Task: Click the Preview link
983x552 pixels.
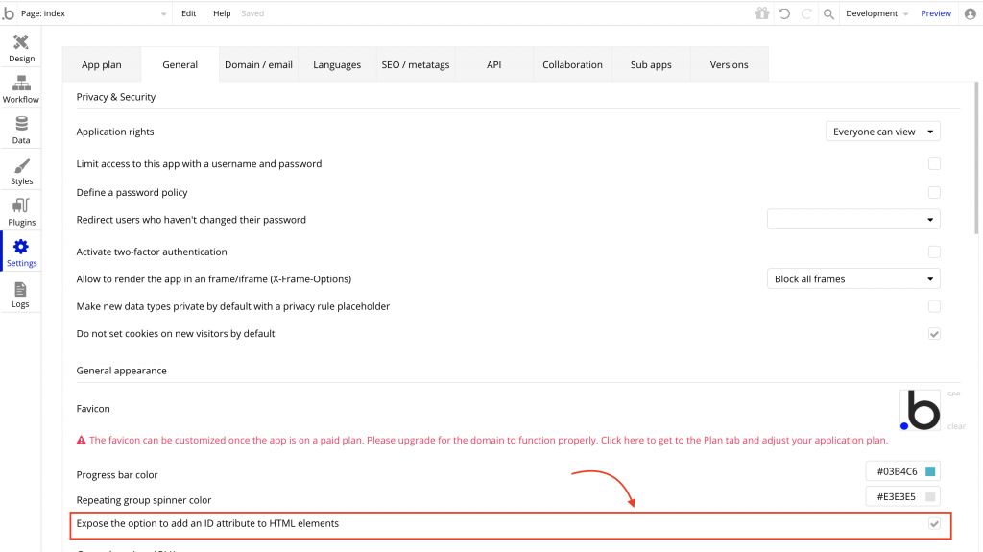Action: point(936,13)
